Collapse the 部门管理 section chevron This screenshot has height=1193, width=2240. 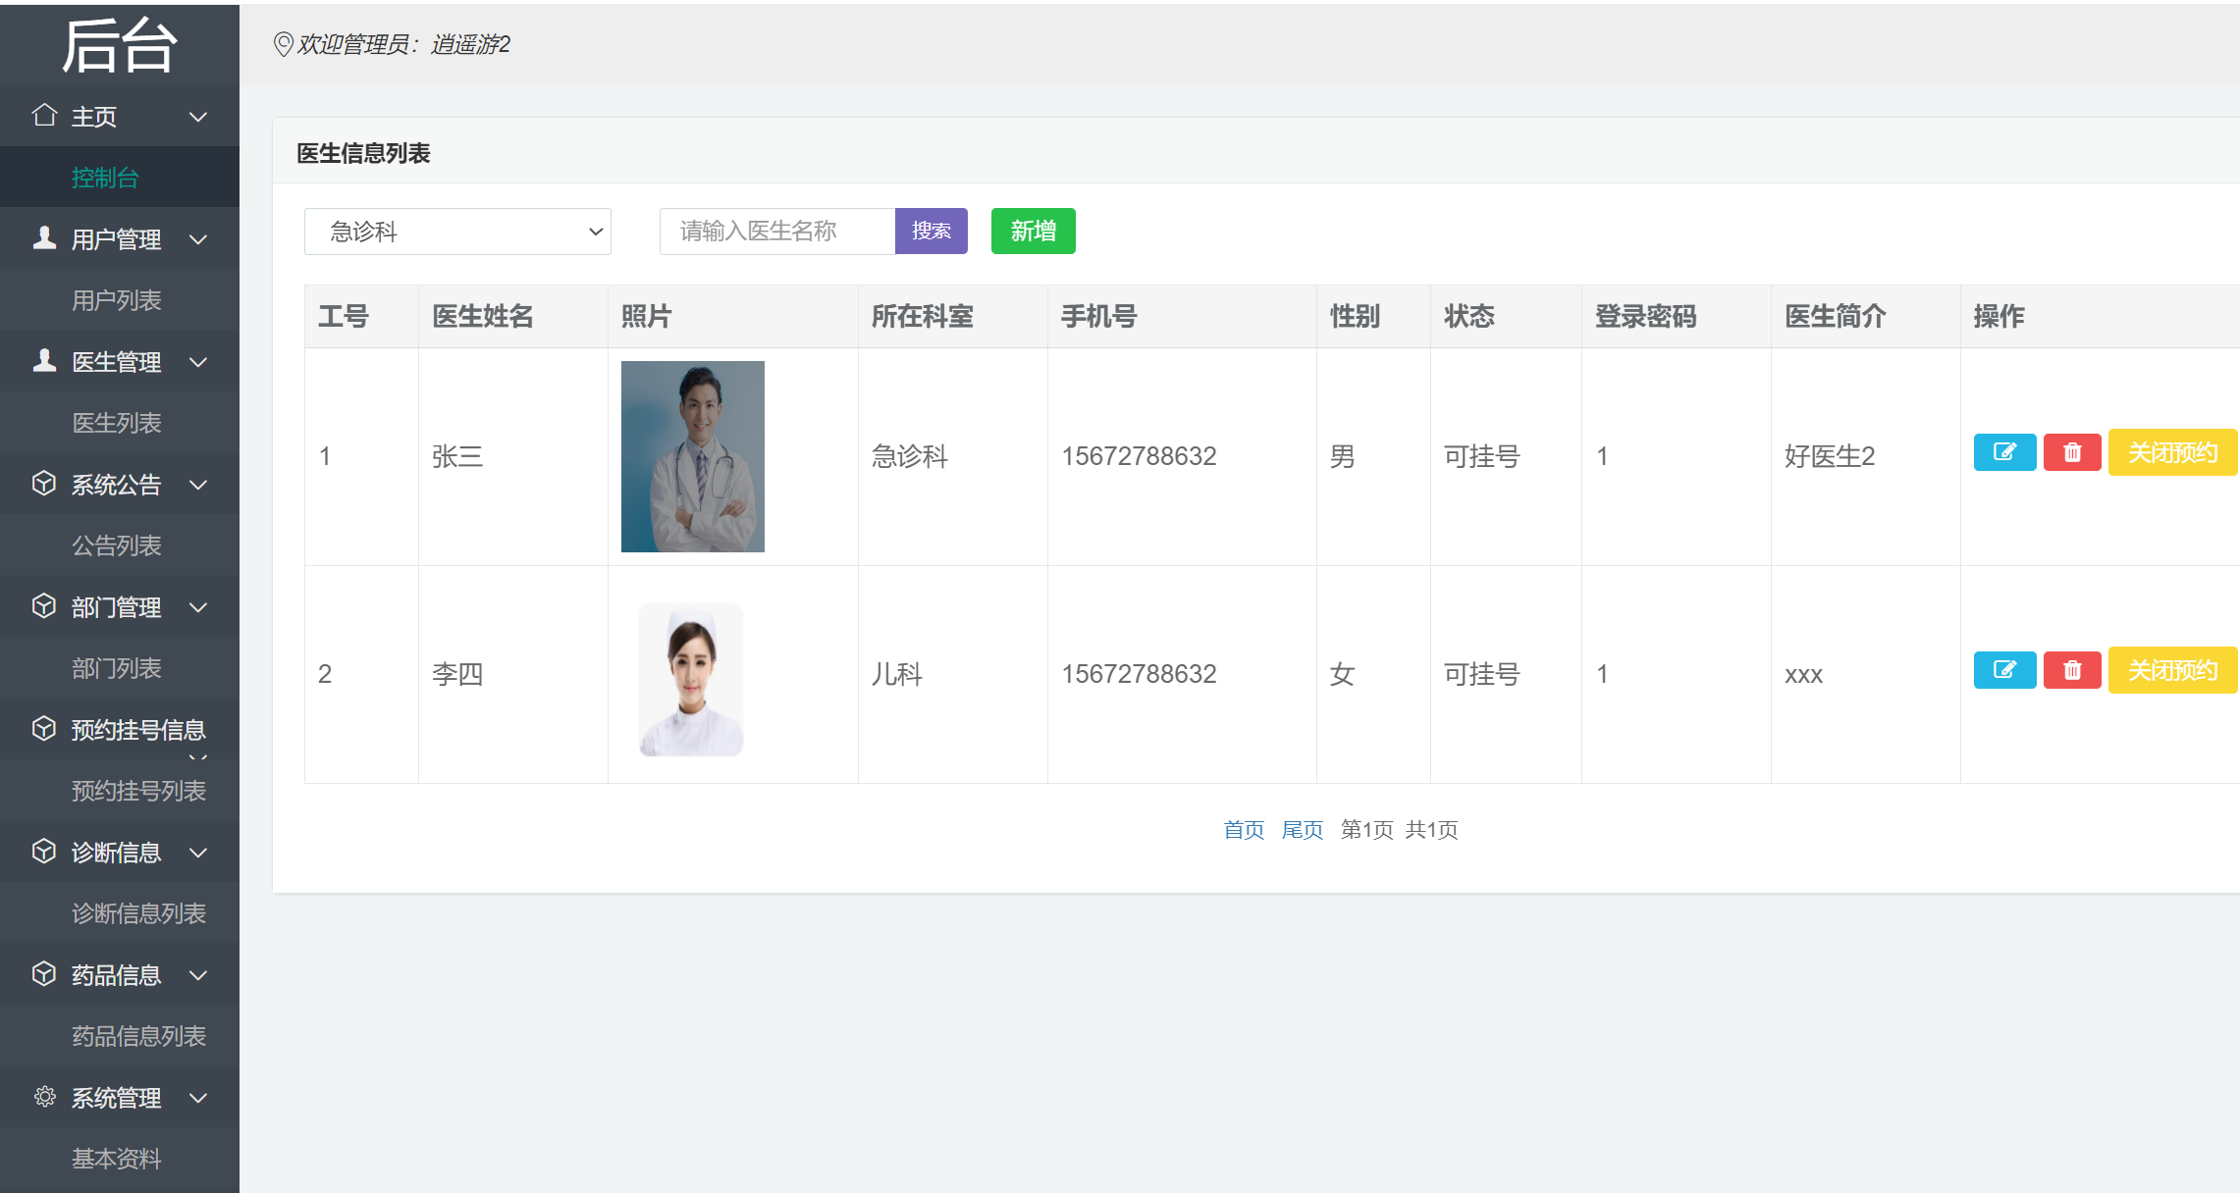click(198, 607)
